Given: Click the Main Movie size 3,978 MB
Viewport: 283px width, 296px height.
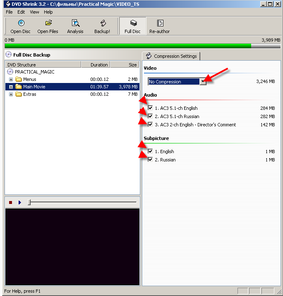Looking at the screenshot, I should coord(128,87).
